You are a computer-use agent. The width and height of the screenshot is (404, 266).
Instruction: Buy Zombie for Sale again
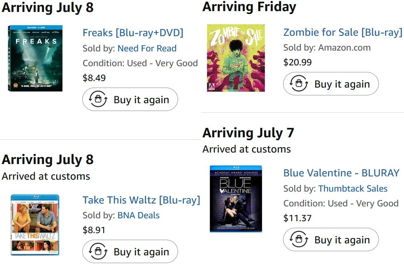coord(331,84)
